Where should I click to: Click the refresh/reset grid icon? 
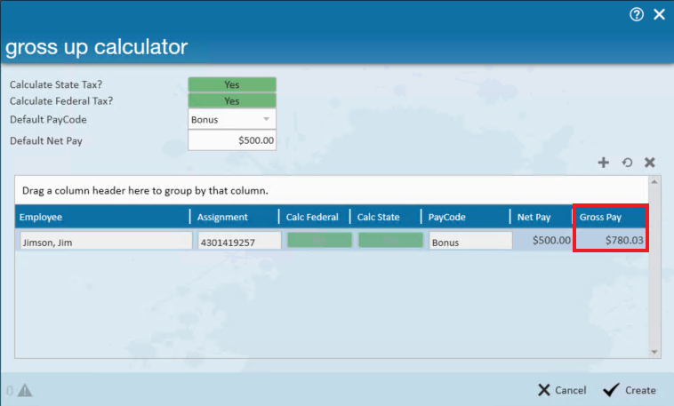627,163
